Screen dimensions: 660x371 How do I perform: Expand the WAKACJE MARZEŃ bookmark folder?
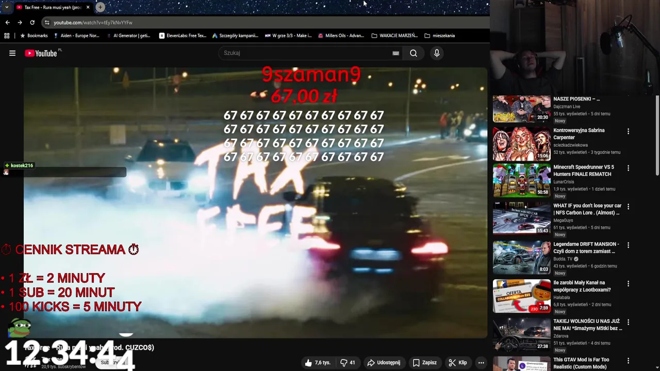point(394,36)
